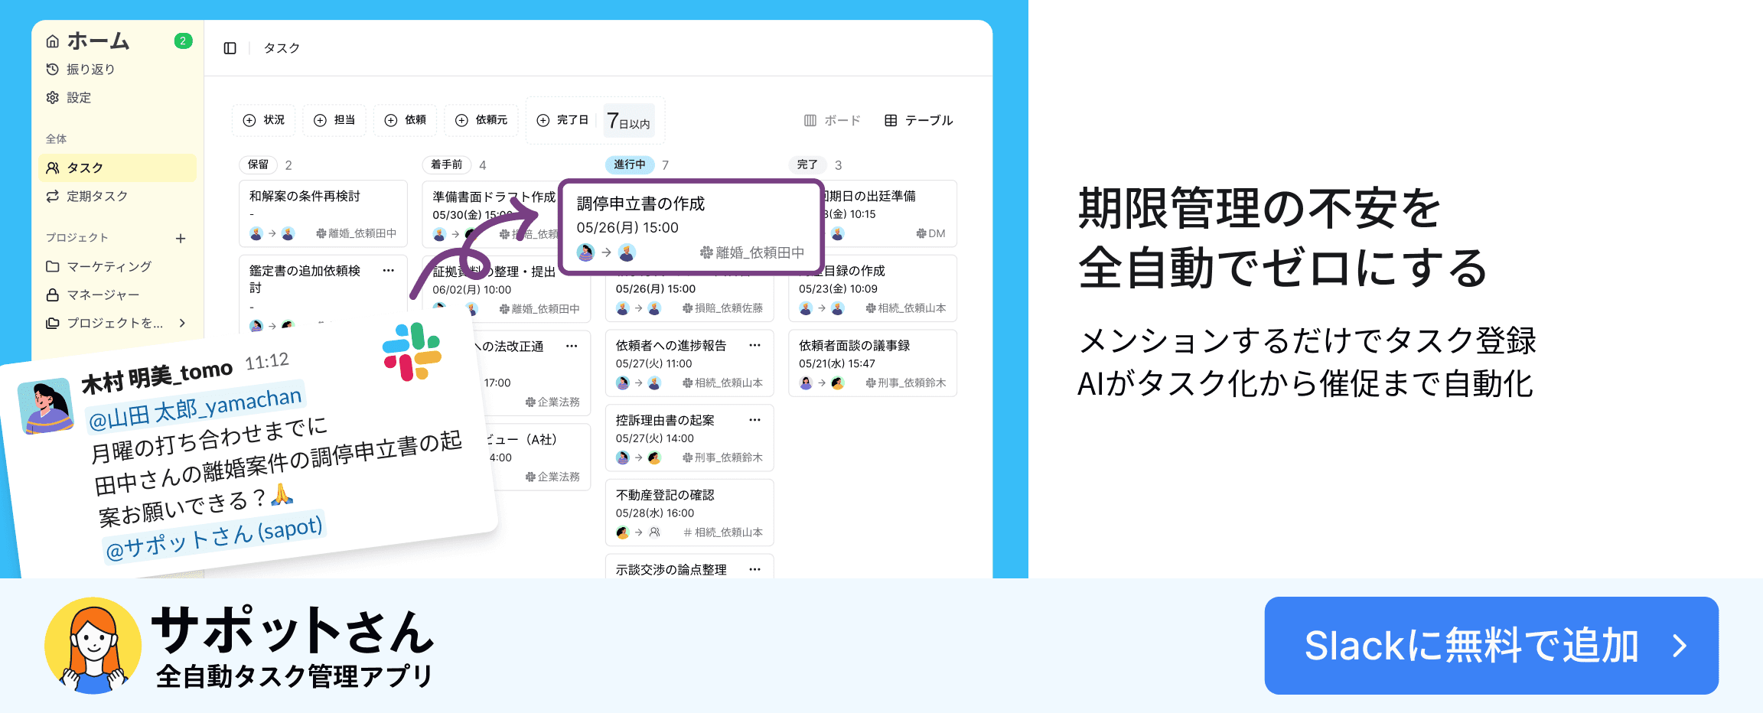
Task: Click the green notification badge 2
Action: 183,41
